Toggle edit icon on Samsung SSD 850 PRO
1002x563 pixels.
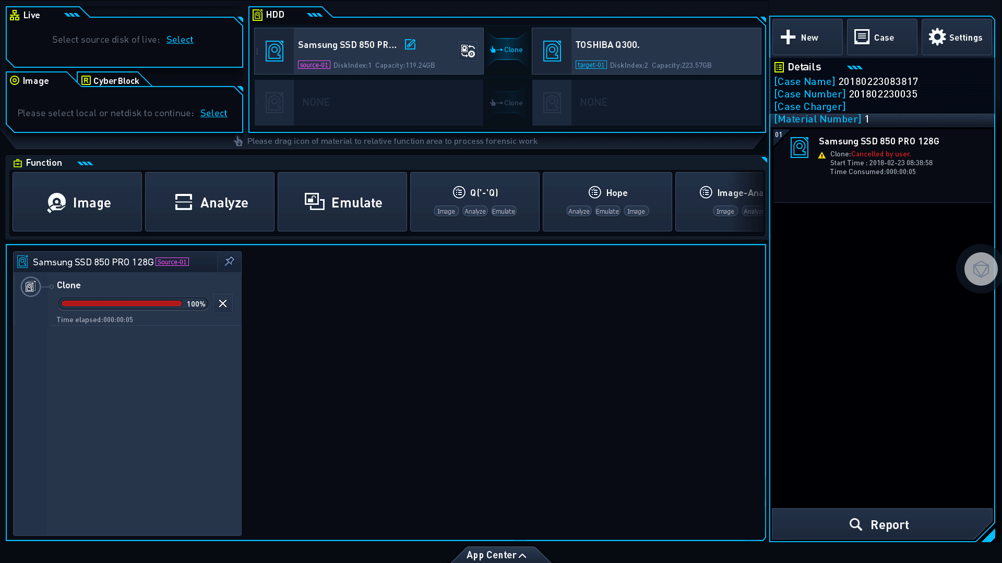[410, 44]
